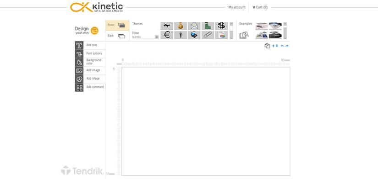Viewport: 378px width, 179px height.
Task: Choose Add shape label
Action: [93, 79]
